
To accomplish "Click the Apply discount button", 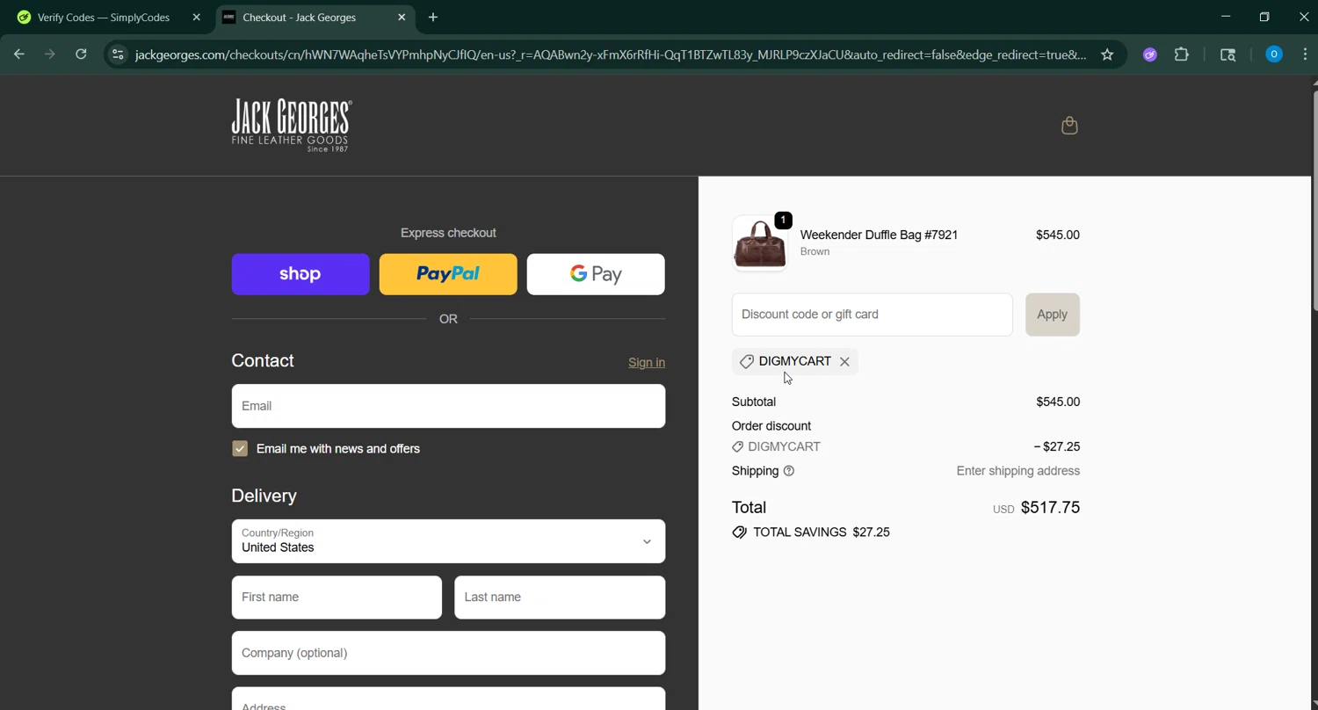I will pos(1053,315).
